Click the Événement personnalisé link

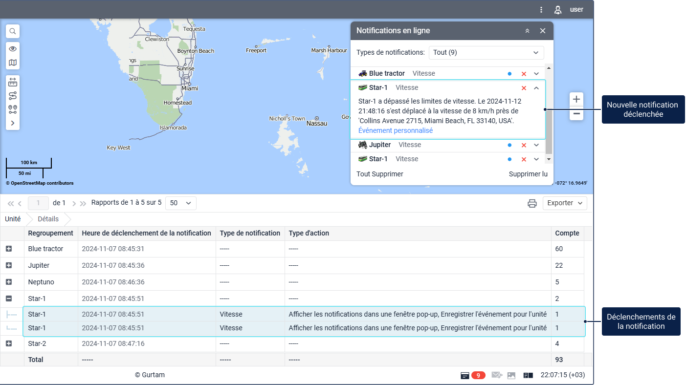pyautogui.click(x=395, y=130)
